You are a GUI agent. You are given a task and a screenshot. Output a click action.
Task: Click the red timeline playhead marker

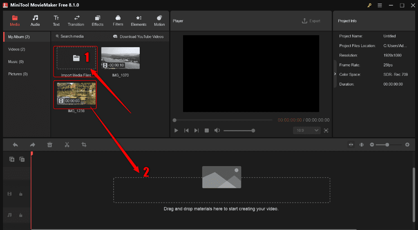coord(31,153)
